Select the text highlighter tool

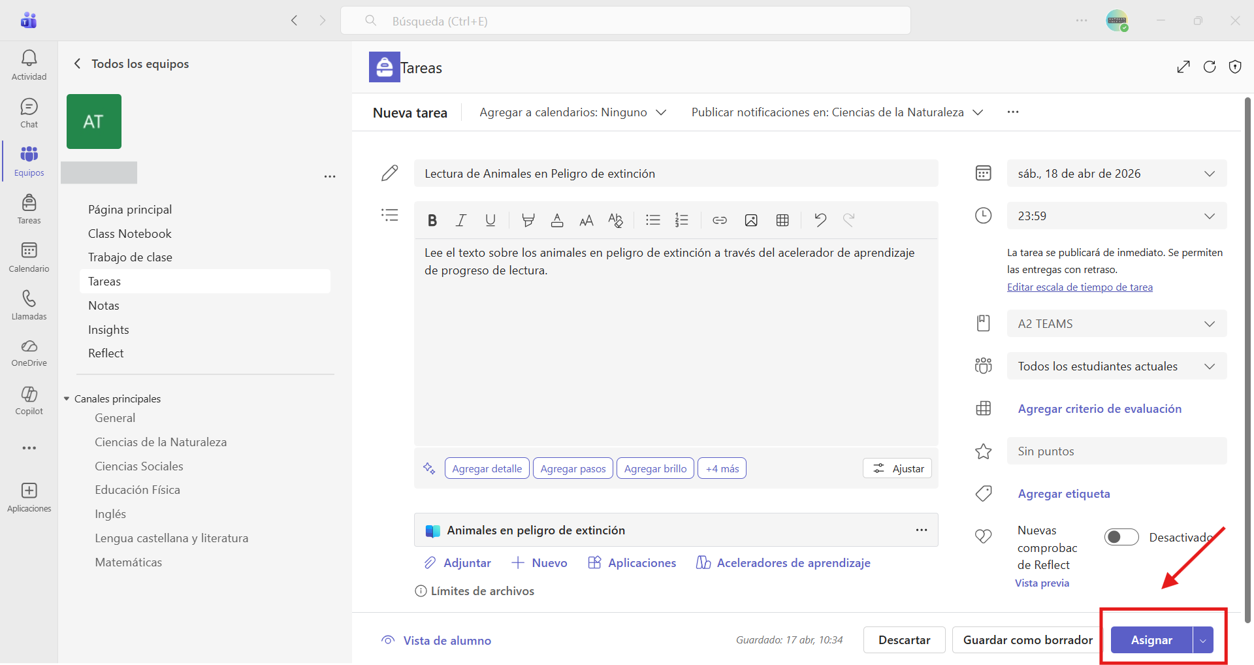click(528, 220)
